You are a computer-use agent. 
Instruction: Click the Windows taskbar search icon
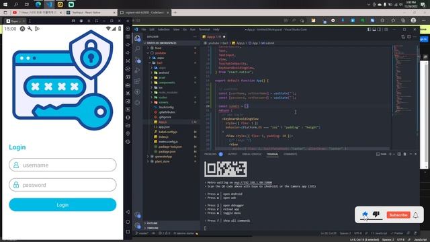coord(16,5)
